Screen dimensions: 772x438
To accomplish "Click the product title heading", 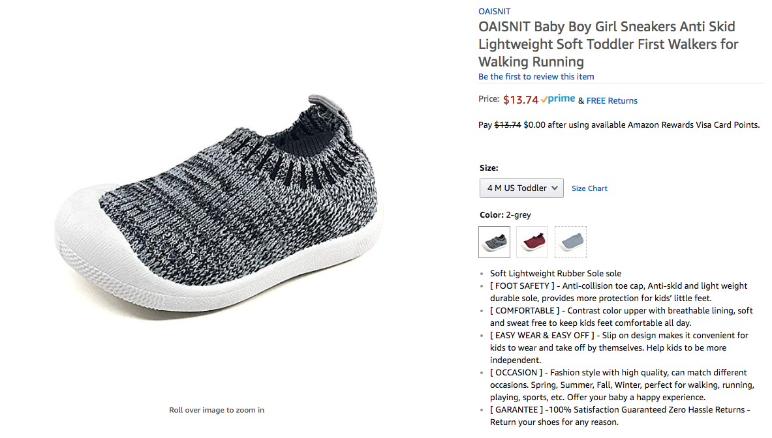I will [607, 44].
